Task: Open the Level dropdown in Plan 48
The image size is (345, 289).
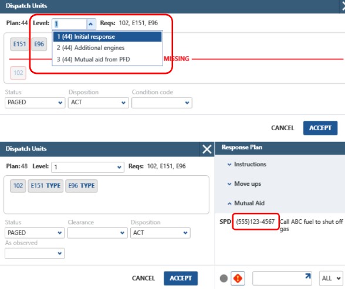Action: click(87, 167)
